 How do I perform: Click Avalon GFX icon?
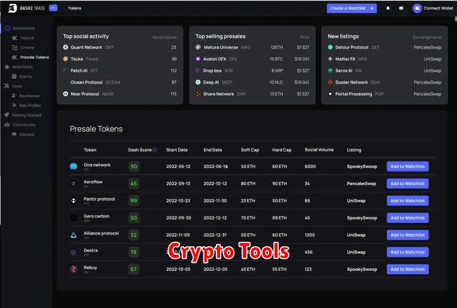198,59
